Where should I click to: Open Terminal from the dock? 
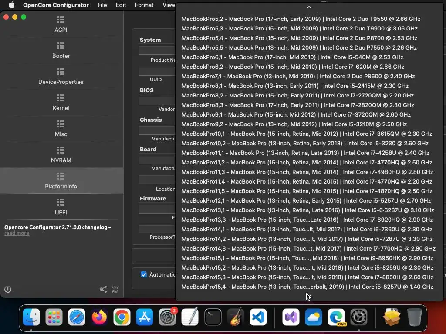pyautogui.click(x=213, y=317)
